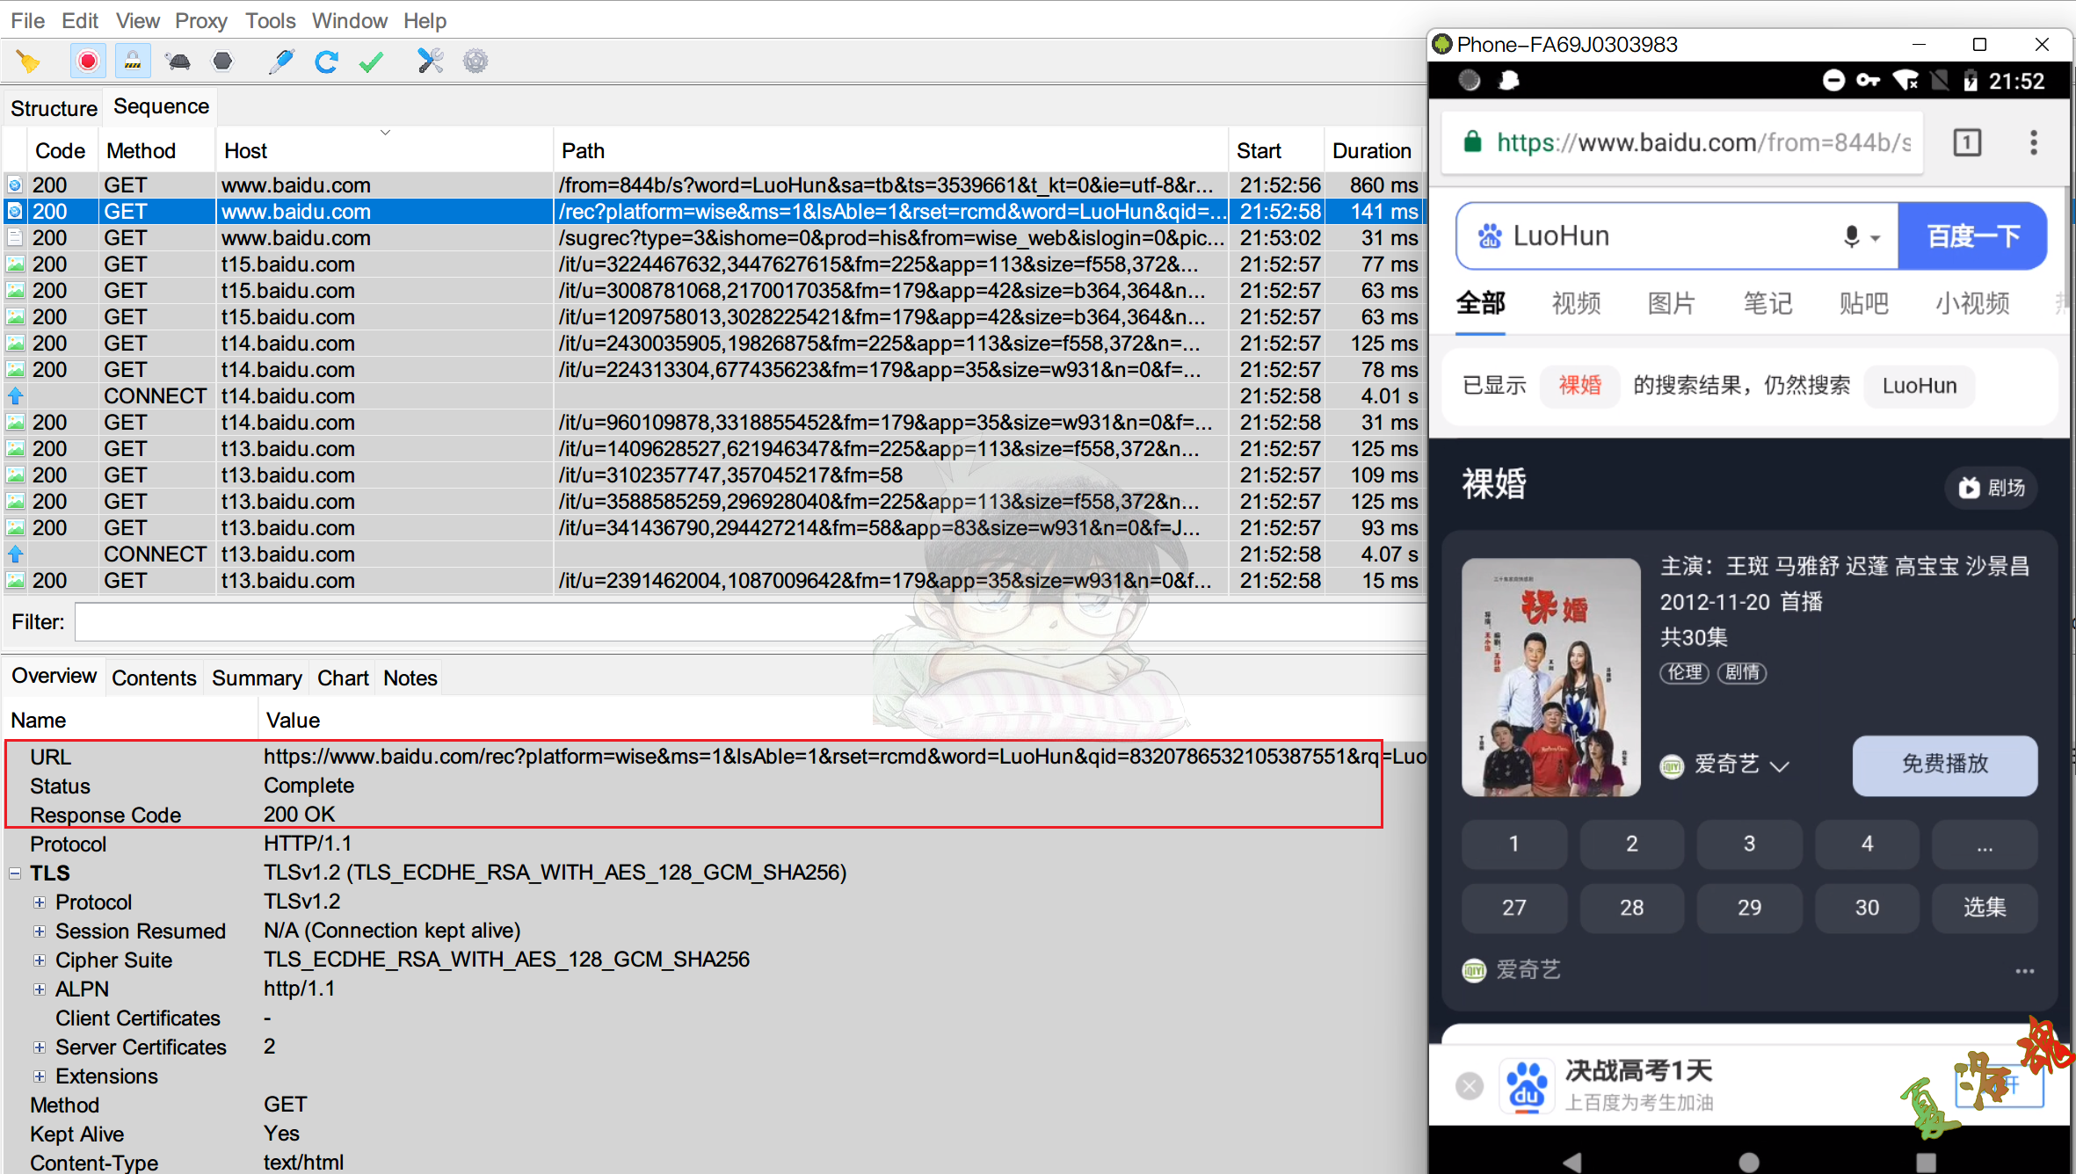Click the red record/stop icon in toolbar

(x=85, y=60)
